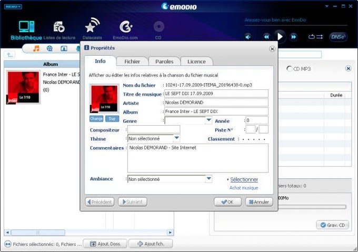This screenshot has height=252, width=358.
Task: Click the Ajout. Doss. button
Action: 105,244
